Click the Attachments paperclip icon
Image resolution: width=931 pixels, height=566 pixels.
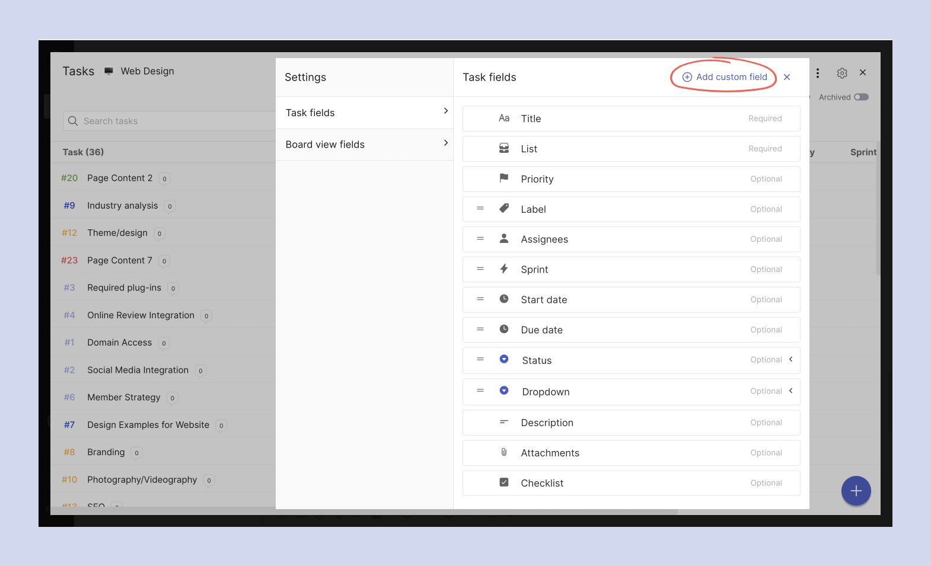click(x=503, y=452)
